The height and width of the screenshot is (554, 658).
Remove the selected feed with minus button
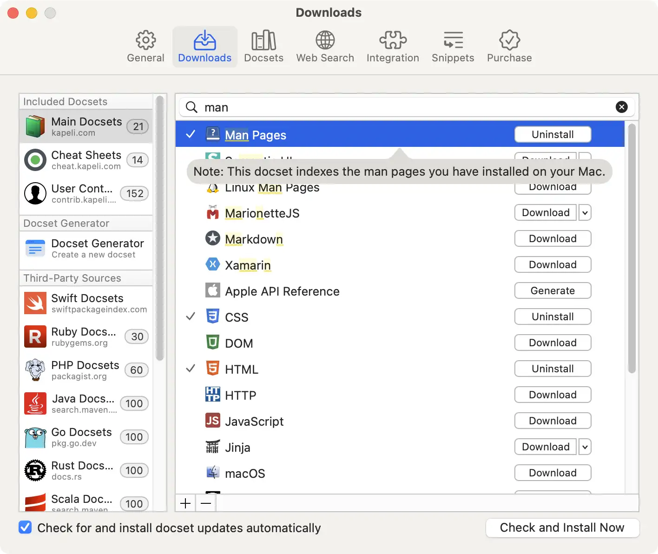[x=206, y=503]
